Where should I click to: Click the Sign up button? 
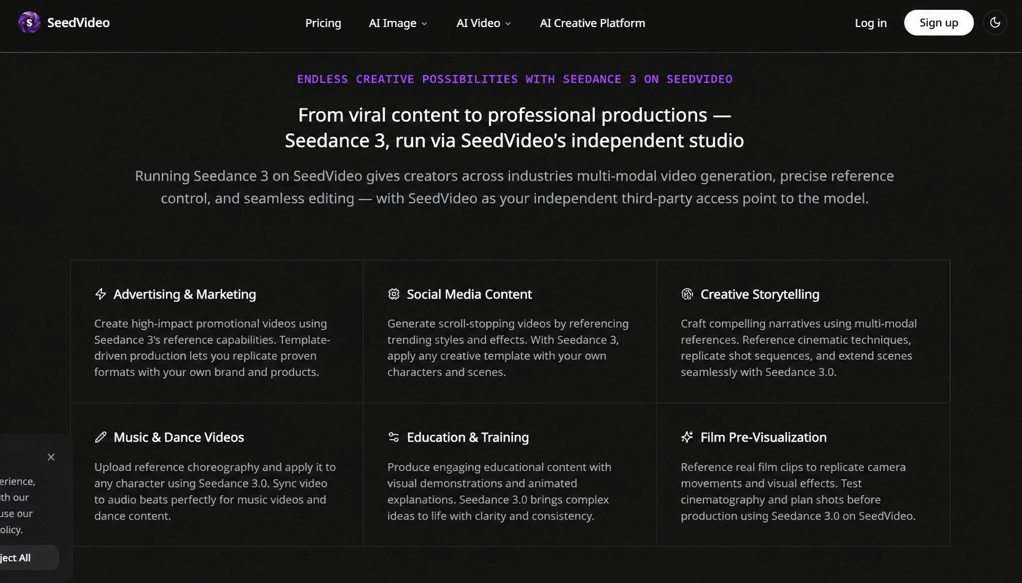pyautogui.click(x=939, y=23)
